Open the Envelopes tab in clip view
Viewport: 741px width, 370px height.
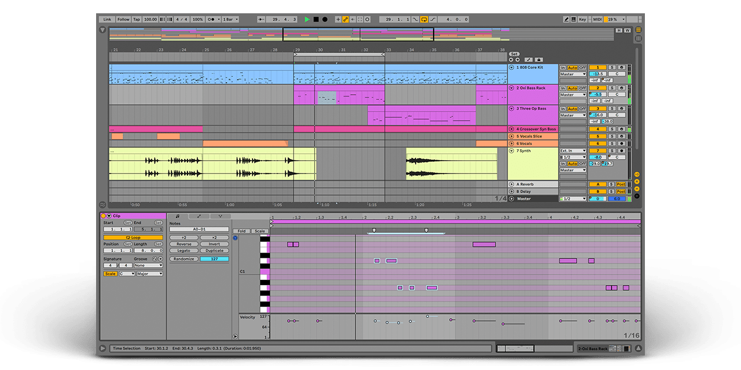(199, 216)
